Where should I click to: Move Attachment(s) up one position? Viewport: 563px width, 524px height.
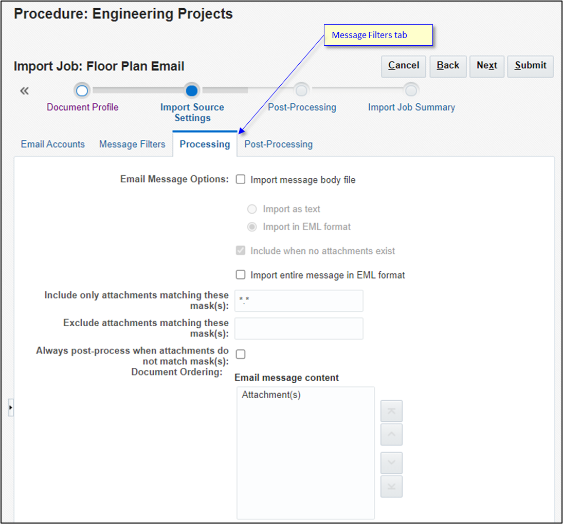(x=391, y=435)
